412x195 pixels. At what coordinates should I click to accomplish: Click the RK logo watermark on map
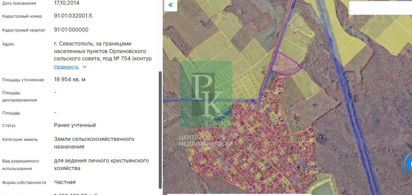click(206, 94)
